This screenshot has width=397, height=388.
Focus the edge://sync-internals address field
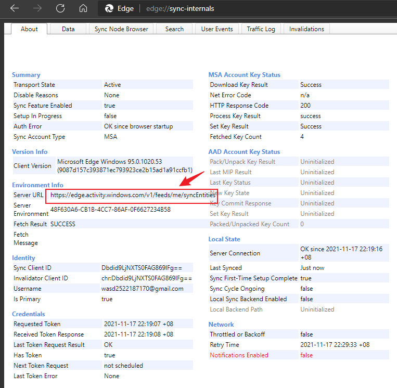[x=180, y=9]
